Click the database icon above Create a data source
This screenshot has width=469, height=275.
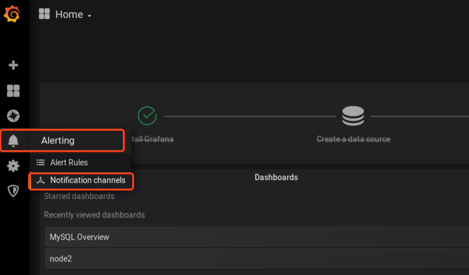click(x=353, y=116)
